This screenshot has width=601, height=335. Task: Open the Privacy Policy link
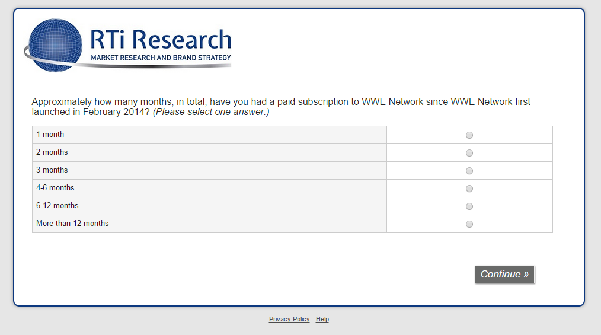pos(289,319)
